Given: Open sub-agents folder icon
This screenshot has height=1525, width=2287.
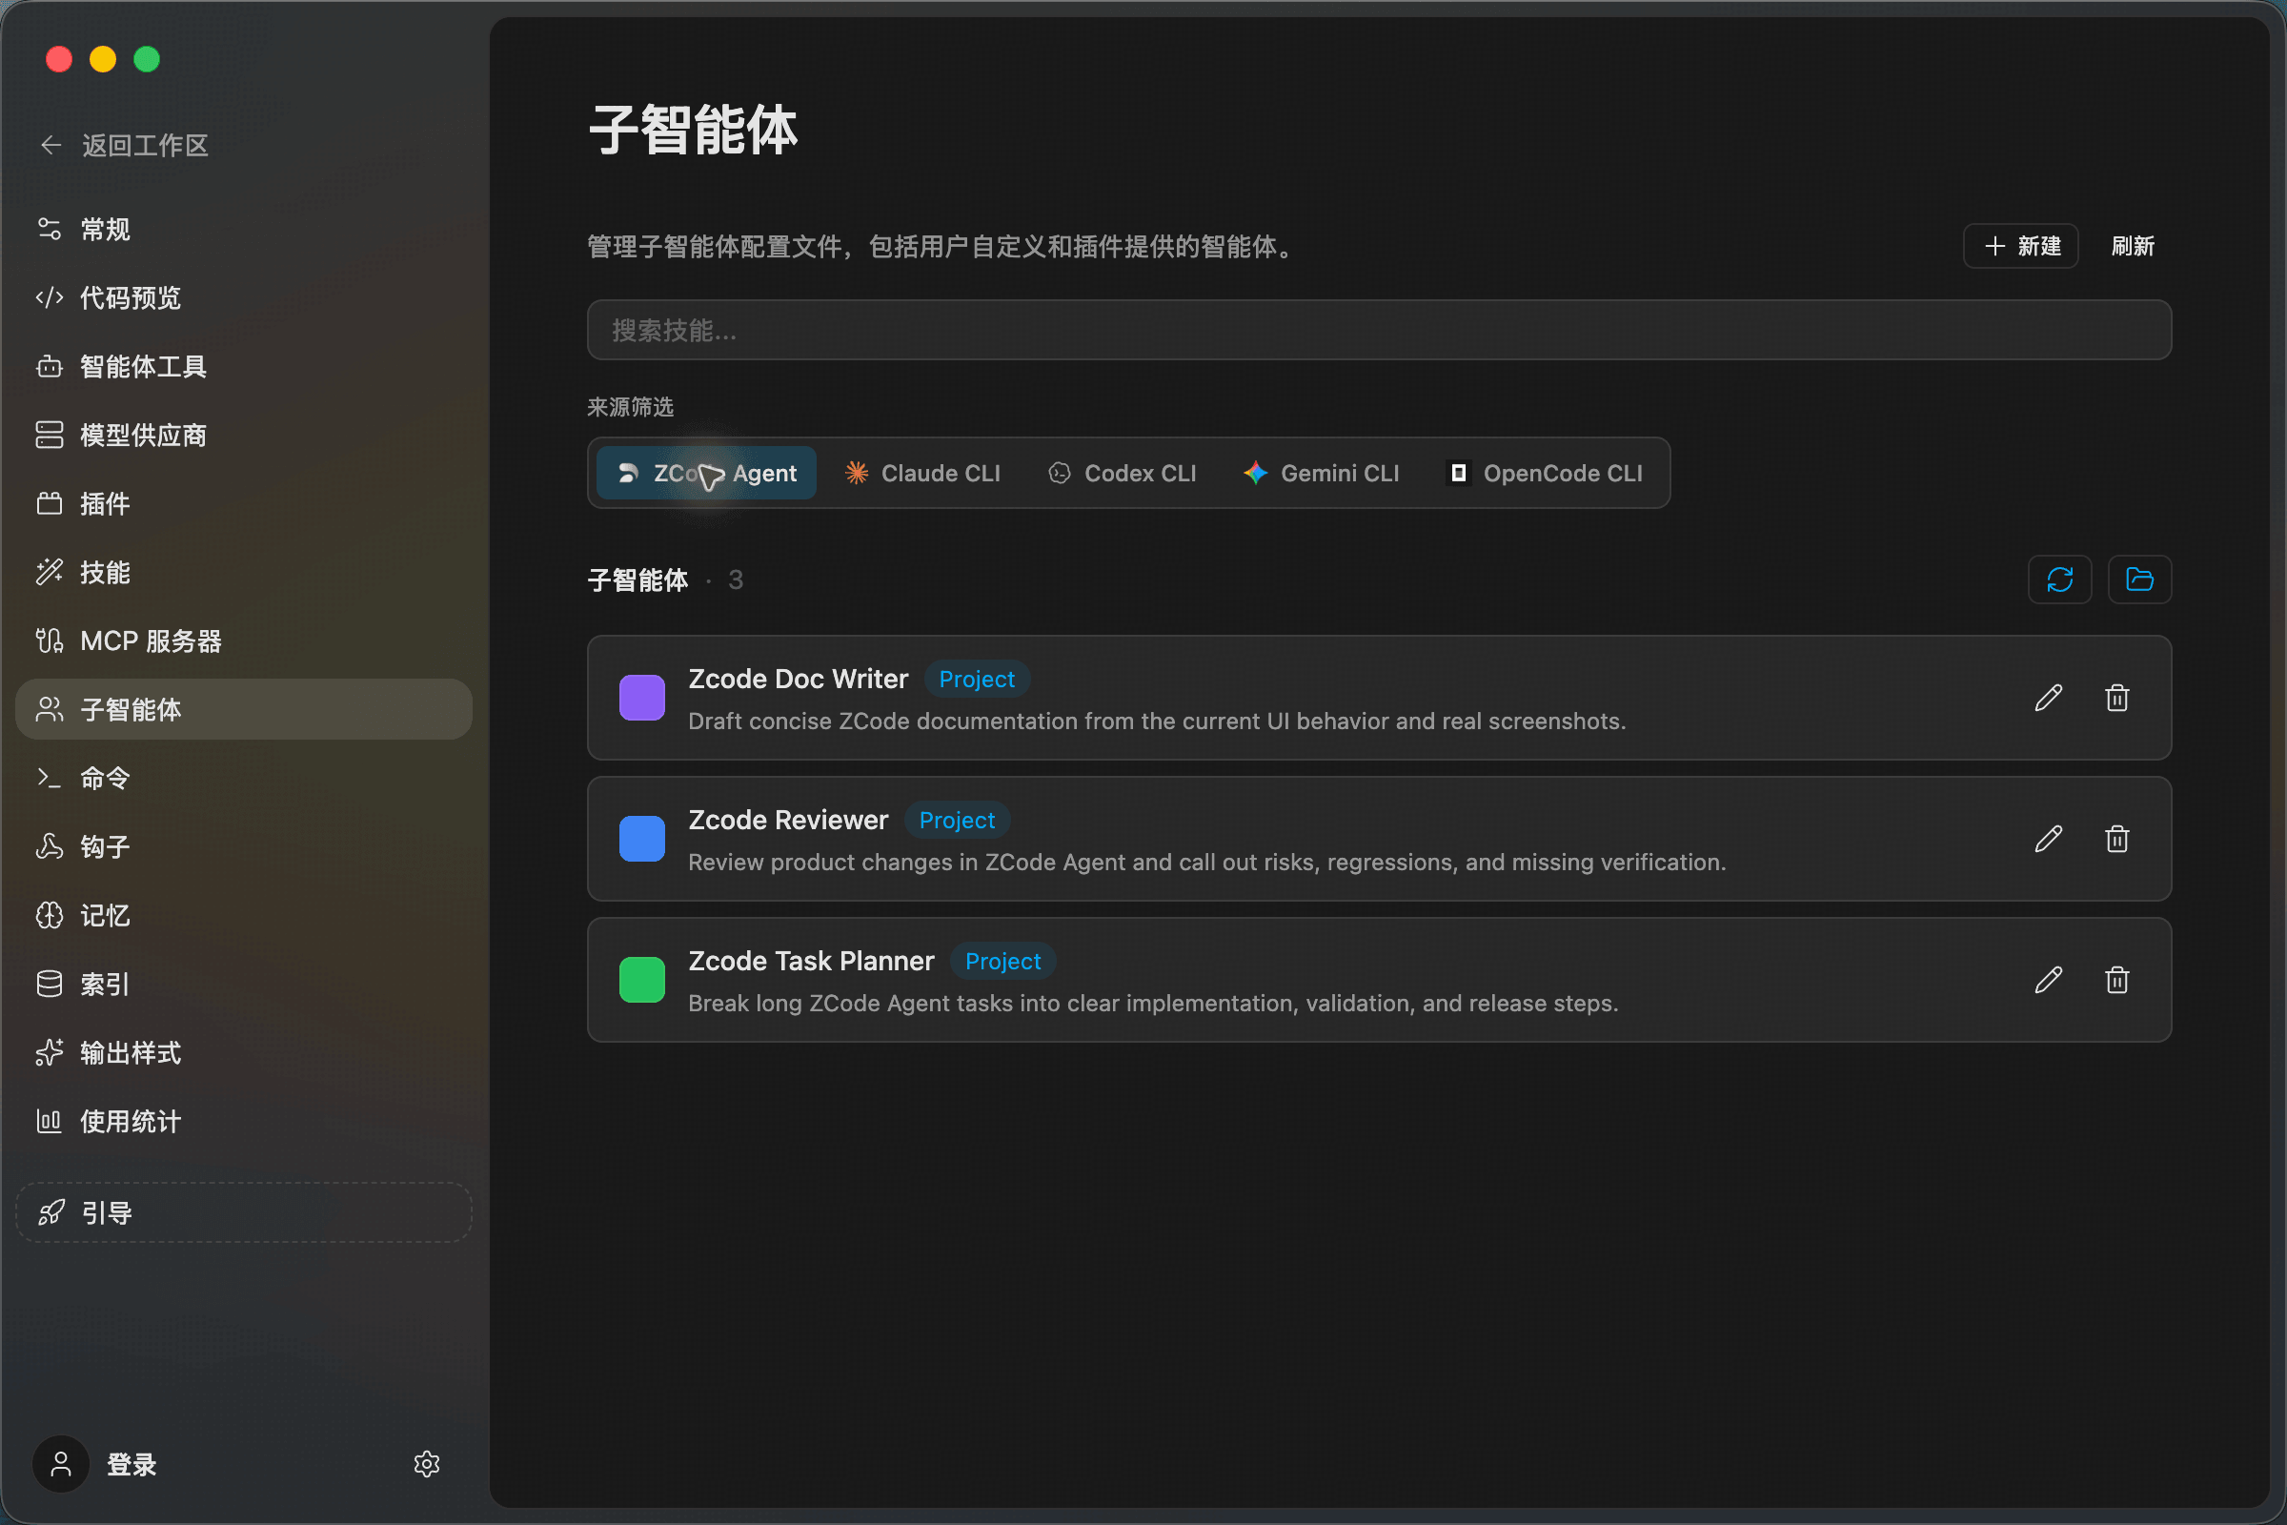Looking at the screenshot, I should coord(2139,579).
